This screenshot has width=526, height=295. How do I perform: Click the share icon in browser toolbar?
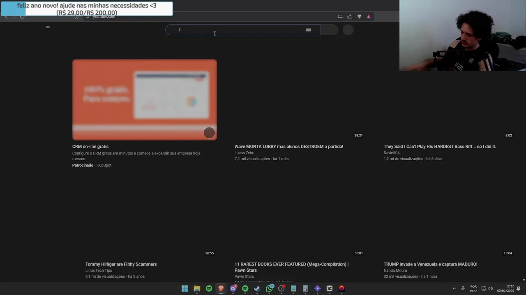pos(349,17)
